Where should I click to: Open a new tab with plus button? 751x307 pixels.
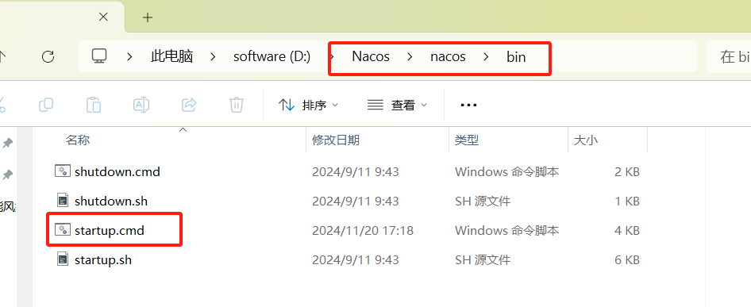pos(148,17)
